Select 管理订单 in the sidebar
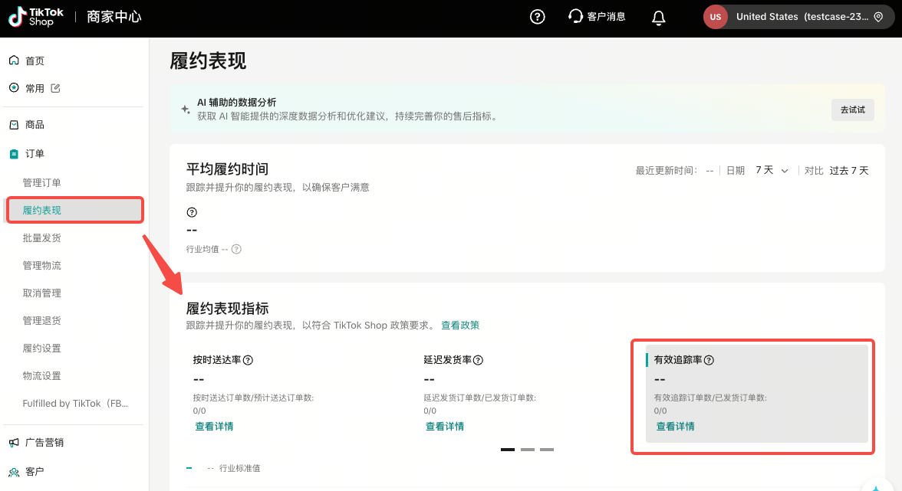The image size is (902, 491). click(42, 183)
